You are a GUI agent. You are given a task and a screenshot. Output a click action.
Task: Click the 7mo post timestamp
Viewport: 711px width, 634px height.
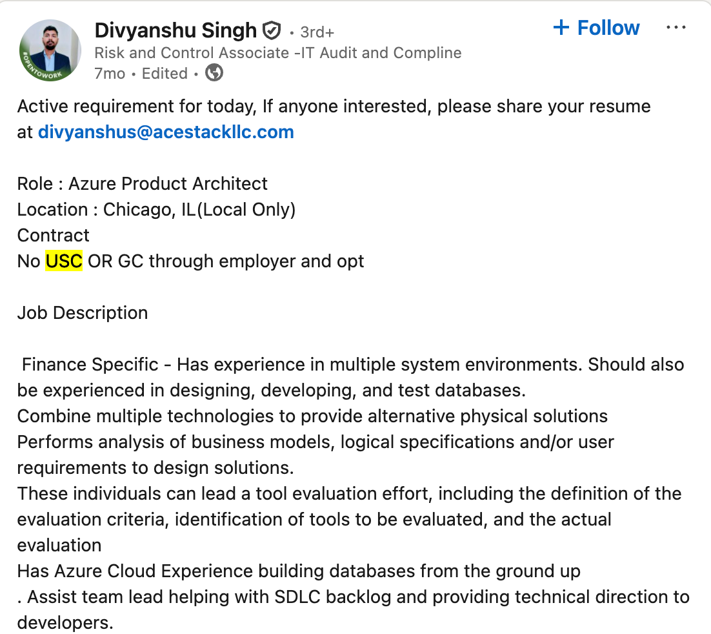[110, 74]
